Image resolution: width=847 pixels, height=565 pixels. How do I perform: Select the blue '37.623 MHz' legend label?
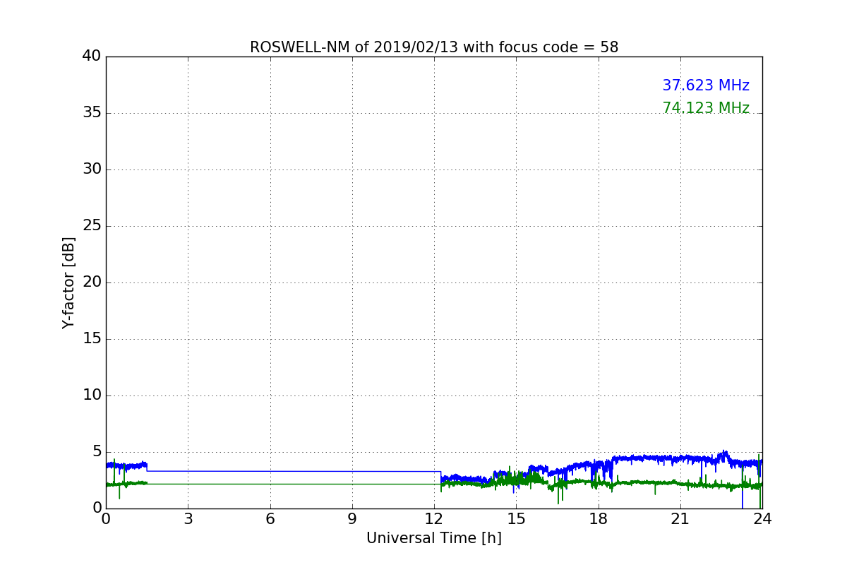tap(706, 85)
